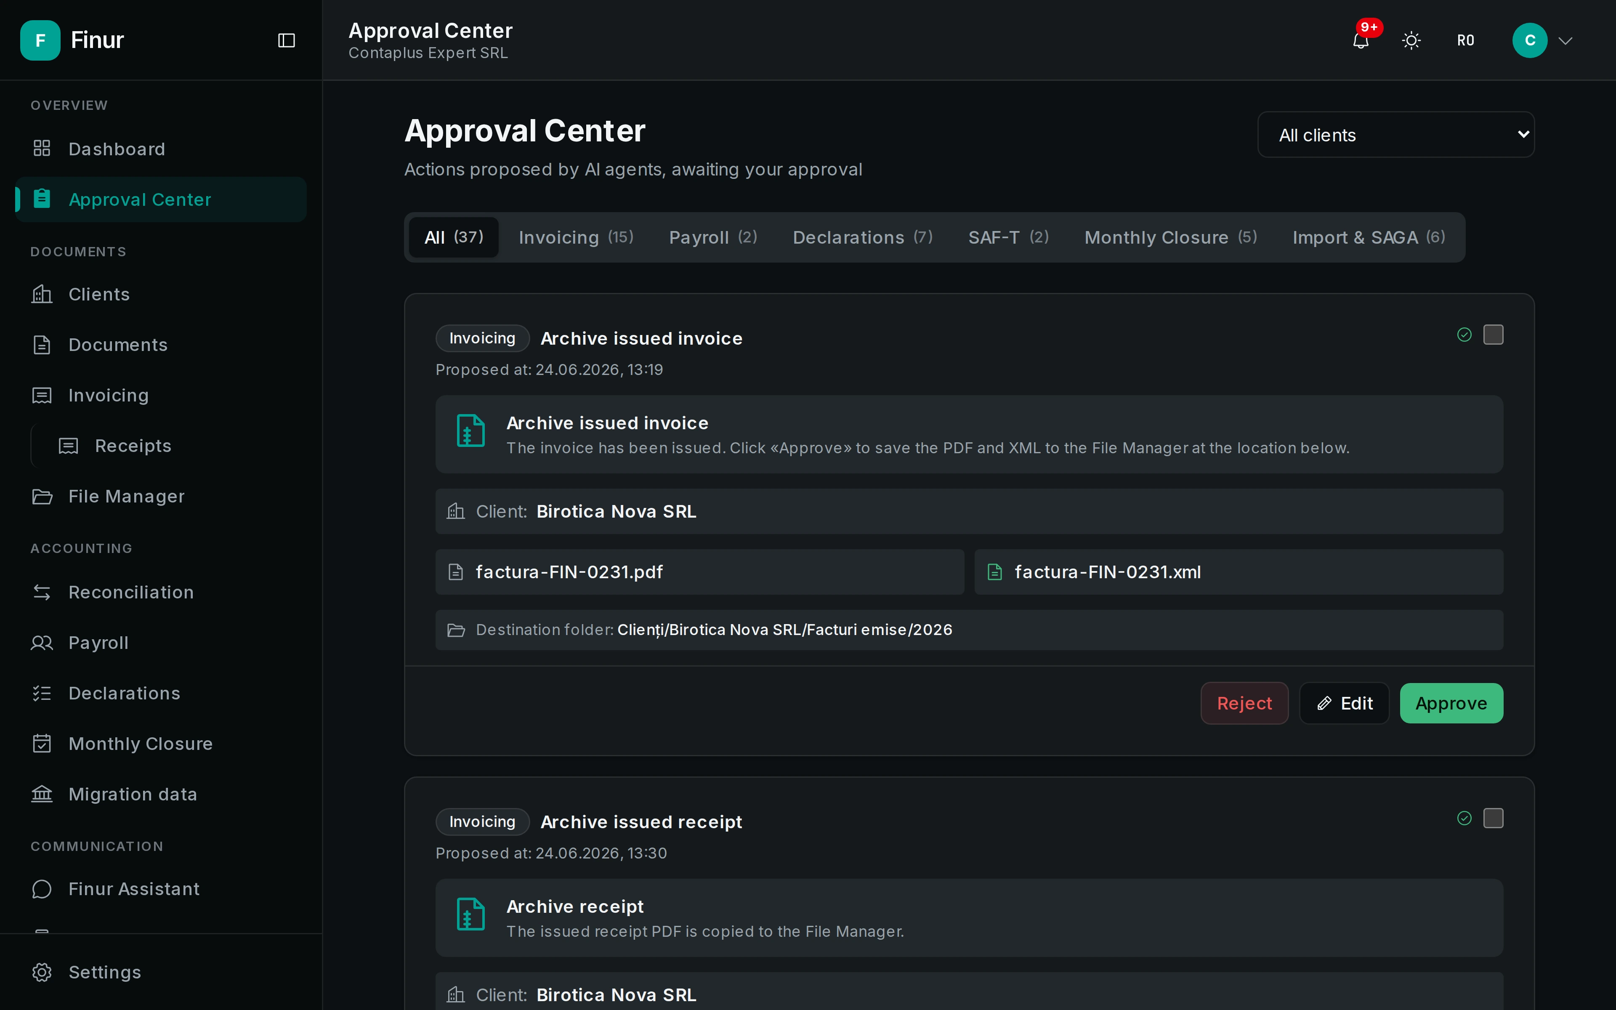This screenshot has height=1010, width=1616.
Task: Open Declarations in sidebar
Action: 160,694
